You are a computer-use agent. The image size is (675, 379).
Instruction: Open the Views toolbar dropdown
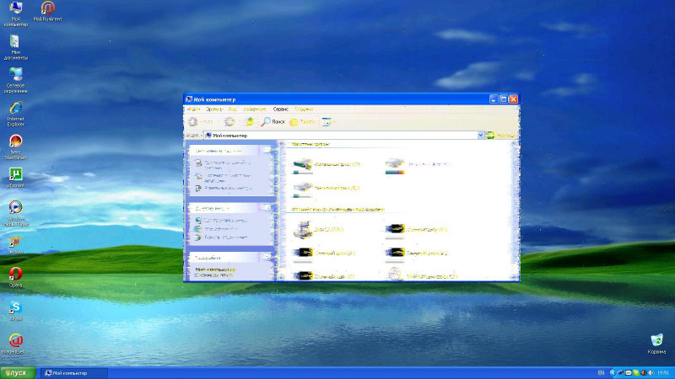pos(328,122)
